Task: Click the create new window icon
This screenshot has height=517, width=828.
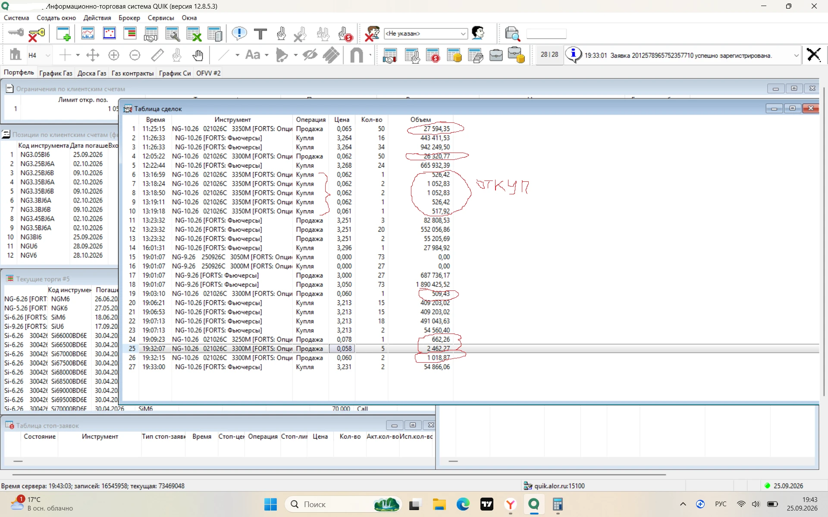Action: pos(63,34)
